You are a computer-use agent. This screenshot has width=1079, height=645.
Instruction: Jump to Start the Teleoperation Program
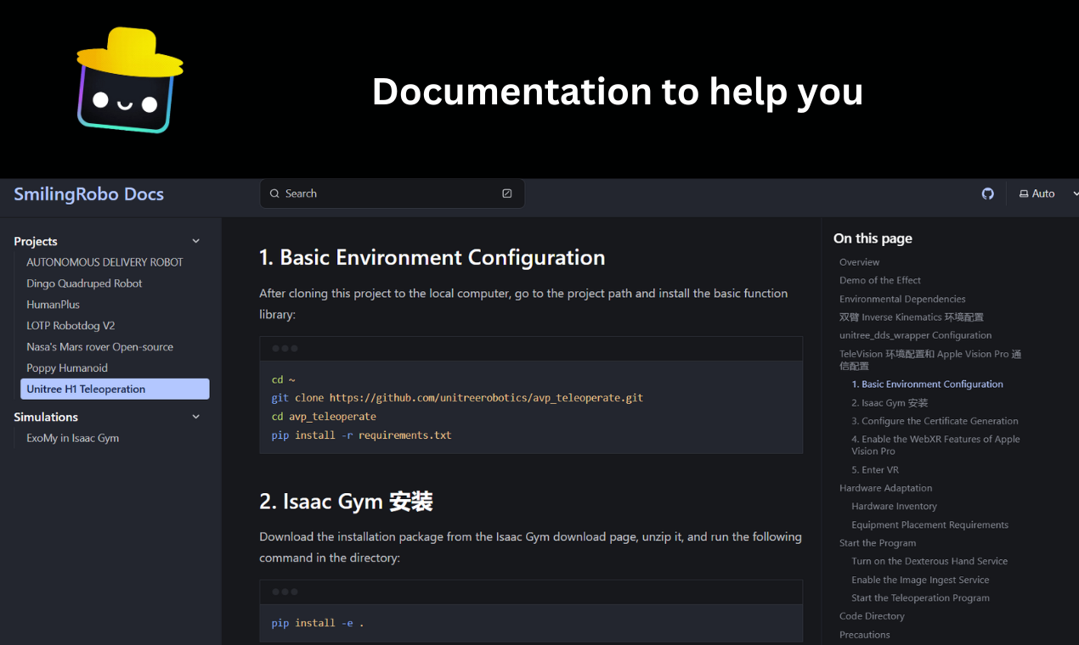coord(920,597)
